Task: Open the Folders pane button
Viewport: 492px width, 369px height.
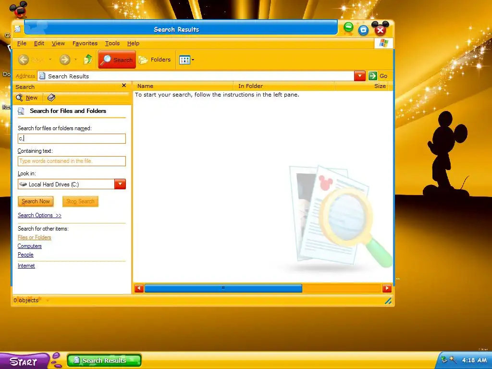Action: (x=155, y=60)
